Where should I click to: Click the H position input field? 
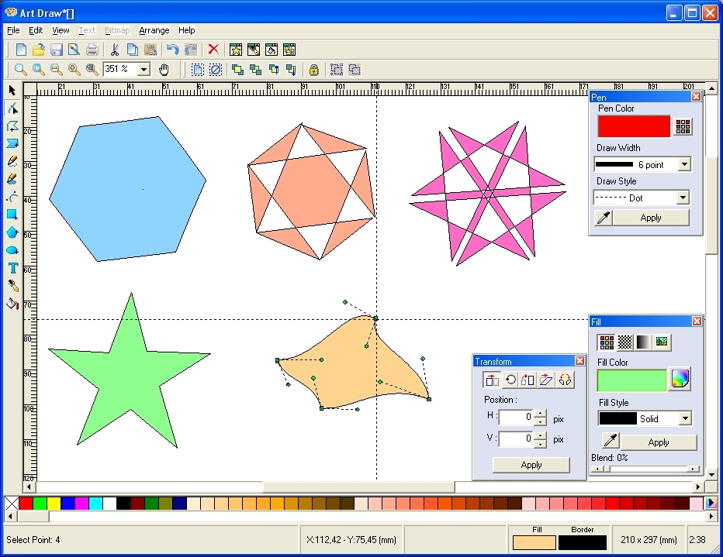click(516, 418)
